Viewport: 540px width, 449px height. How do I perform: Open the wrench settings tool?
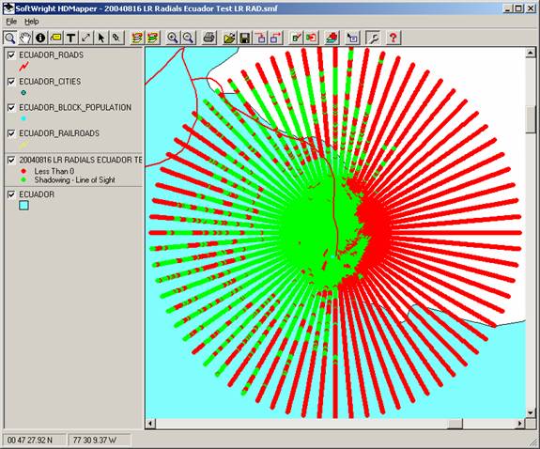click(x=374, y=38)
